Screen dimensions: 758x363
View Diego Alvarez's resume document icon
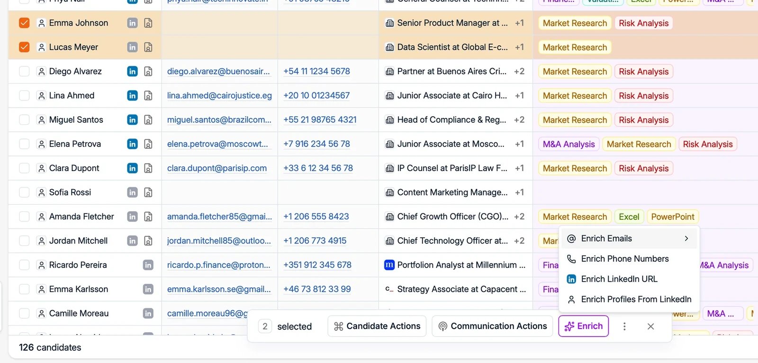(148, 71)
